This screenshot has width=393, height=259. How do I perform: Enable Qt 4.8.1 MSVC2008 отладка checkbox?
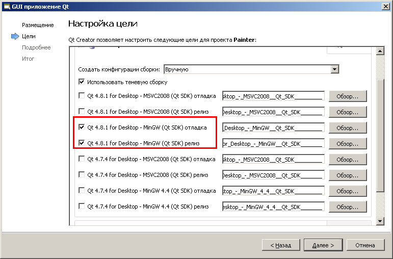pyautogui.click(x=82, y=95)
